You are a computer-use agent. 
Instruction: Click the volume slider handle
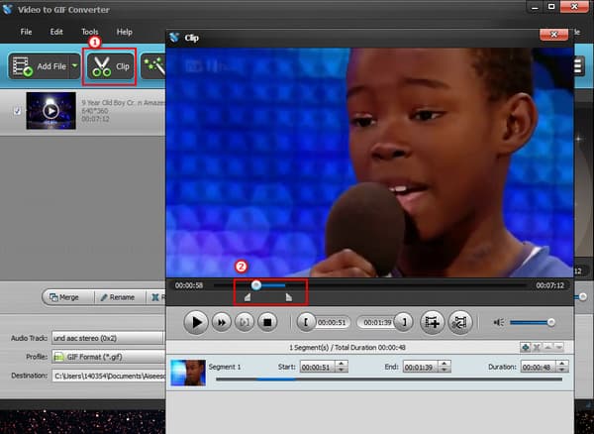click(551, 323)
